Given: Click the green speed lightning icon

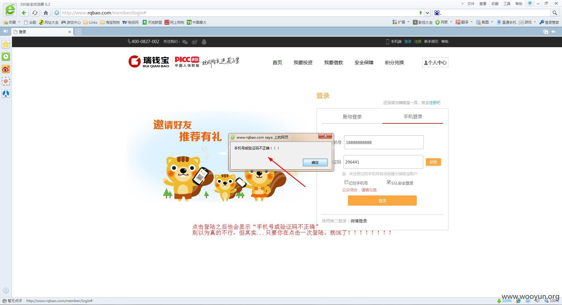Looking at the screenshot, I should point(421,13).
